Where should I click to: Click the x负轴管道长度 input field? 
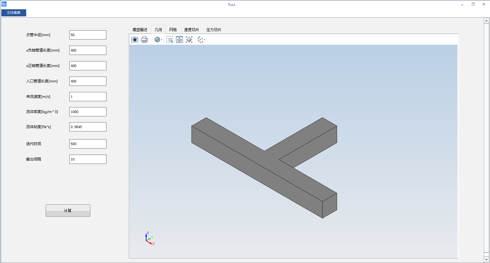88,50
